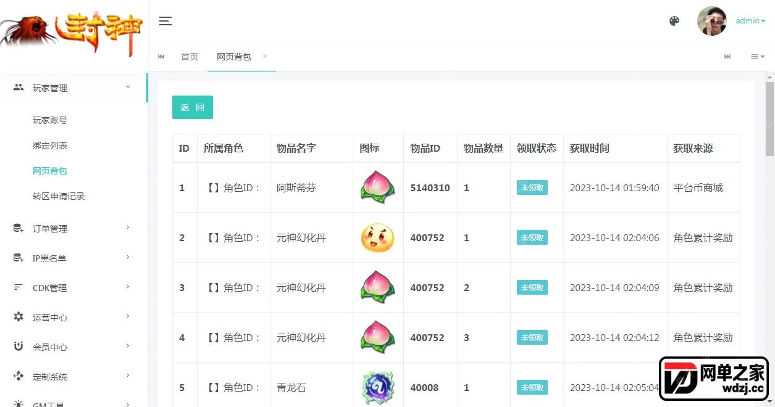Click the vertical scrollbar on the page
775x407 pixels.
(x=769, y=119)
